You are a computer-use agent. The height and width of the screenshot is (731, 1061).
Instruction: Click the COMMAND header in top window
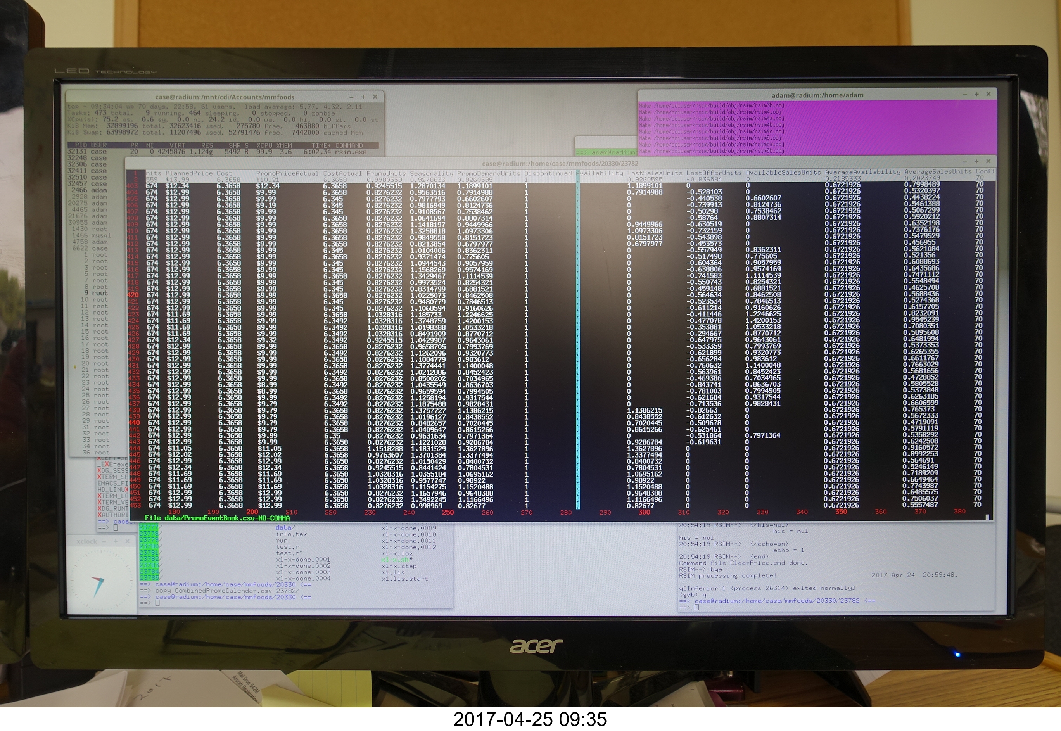tap(349, 145)
